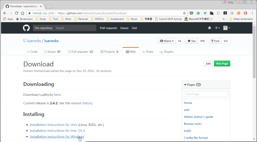Image resolution: width=257 pixels, height=142 pixels.
Task: Open the Tool bookmarks folder
Action: click(x=54, y=19)
